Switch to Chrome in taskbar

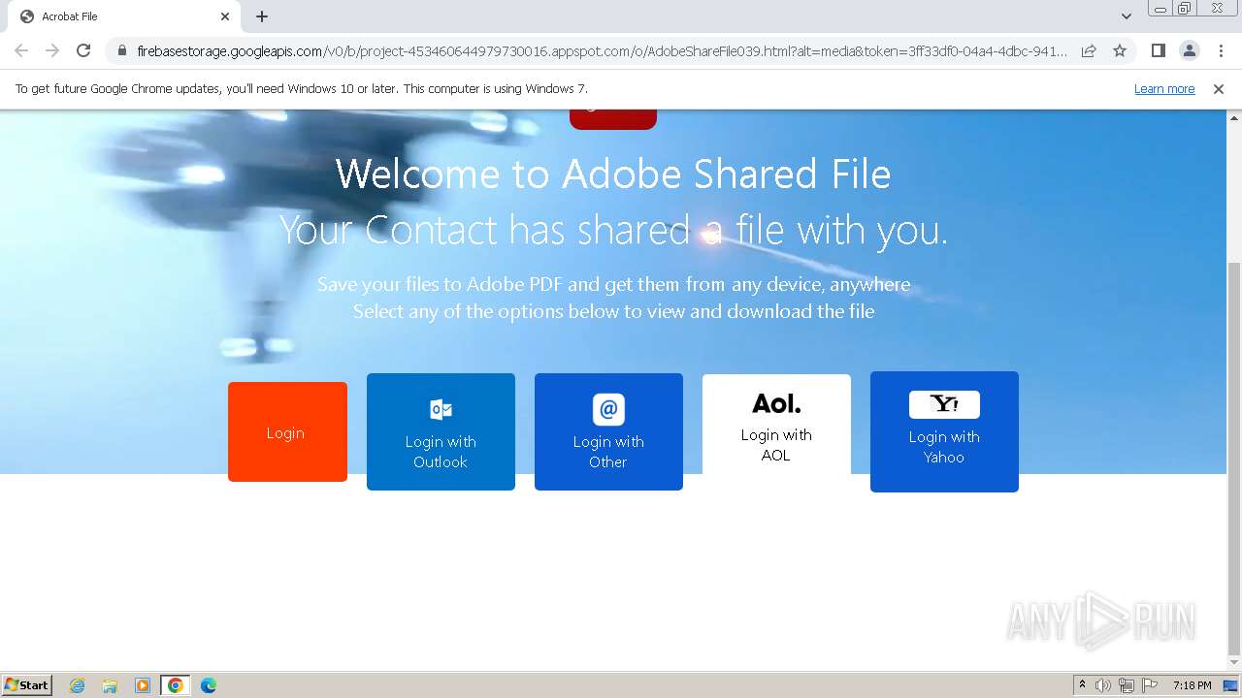pyautogui.click(x=176, y=685)
